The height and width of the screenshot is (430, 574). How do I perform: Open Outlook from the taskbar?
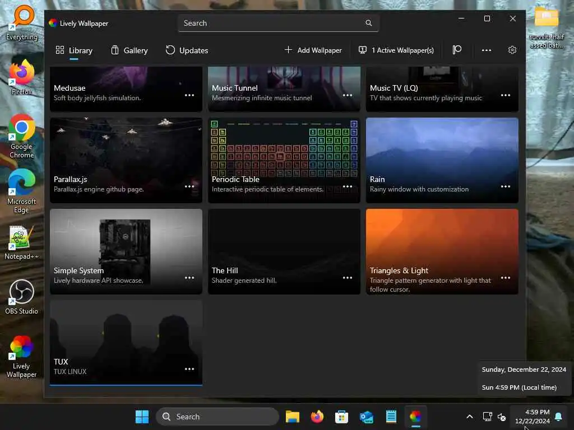click(x=367, y=417)
